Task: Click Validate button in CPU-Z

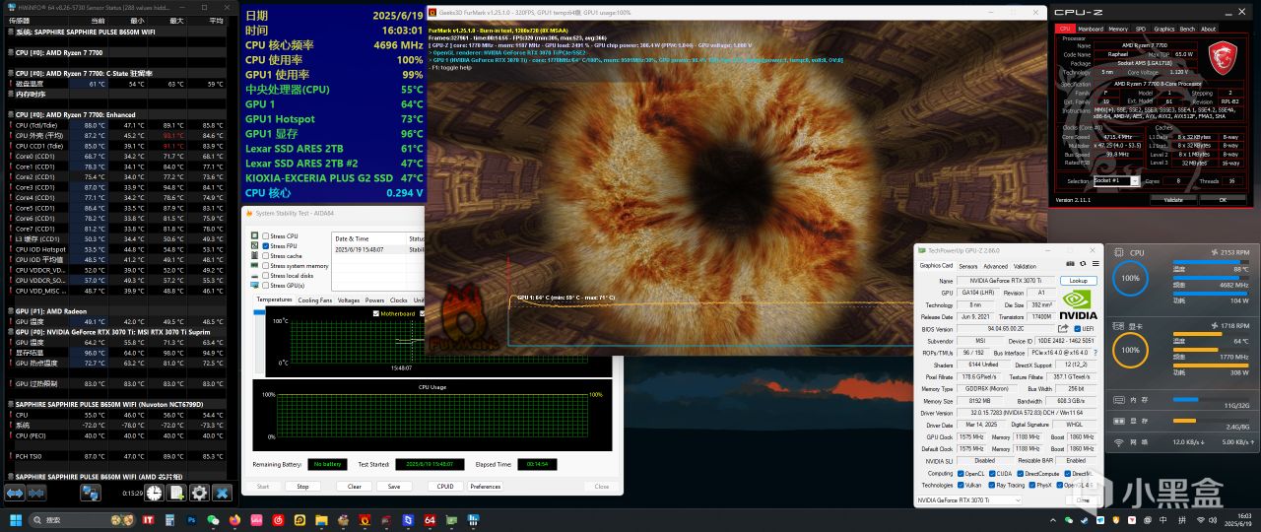Action: 1173,199
